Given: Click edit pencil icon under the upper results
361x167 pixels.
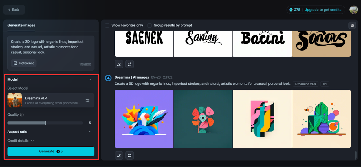Looking at the screenshot, I should (x=119, y=64).
